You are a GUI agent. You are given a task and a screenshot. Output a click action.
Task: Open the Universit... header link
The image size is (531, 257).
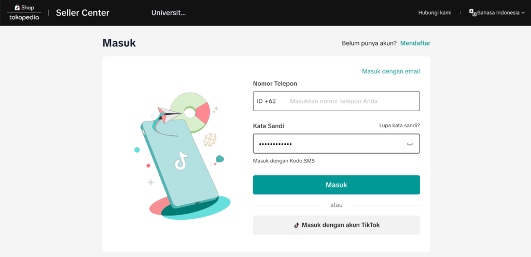pyautogui.click(x=169, y=13)
